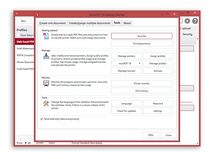Open Settings in Tools section
Screen dimensions: 212x159
point(157,111)
